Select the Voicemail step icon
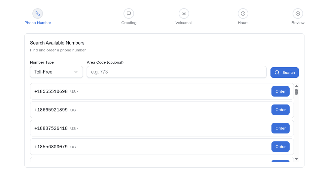Viewport: 320px width, 175px height. pyautogui.click(x=184, y=14)
